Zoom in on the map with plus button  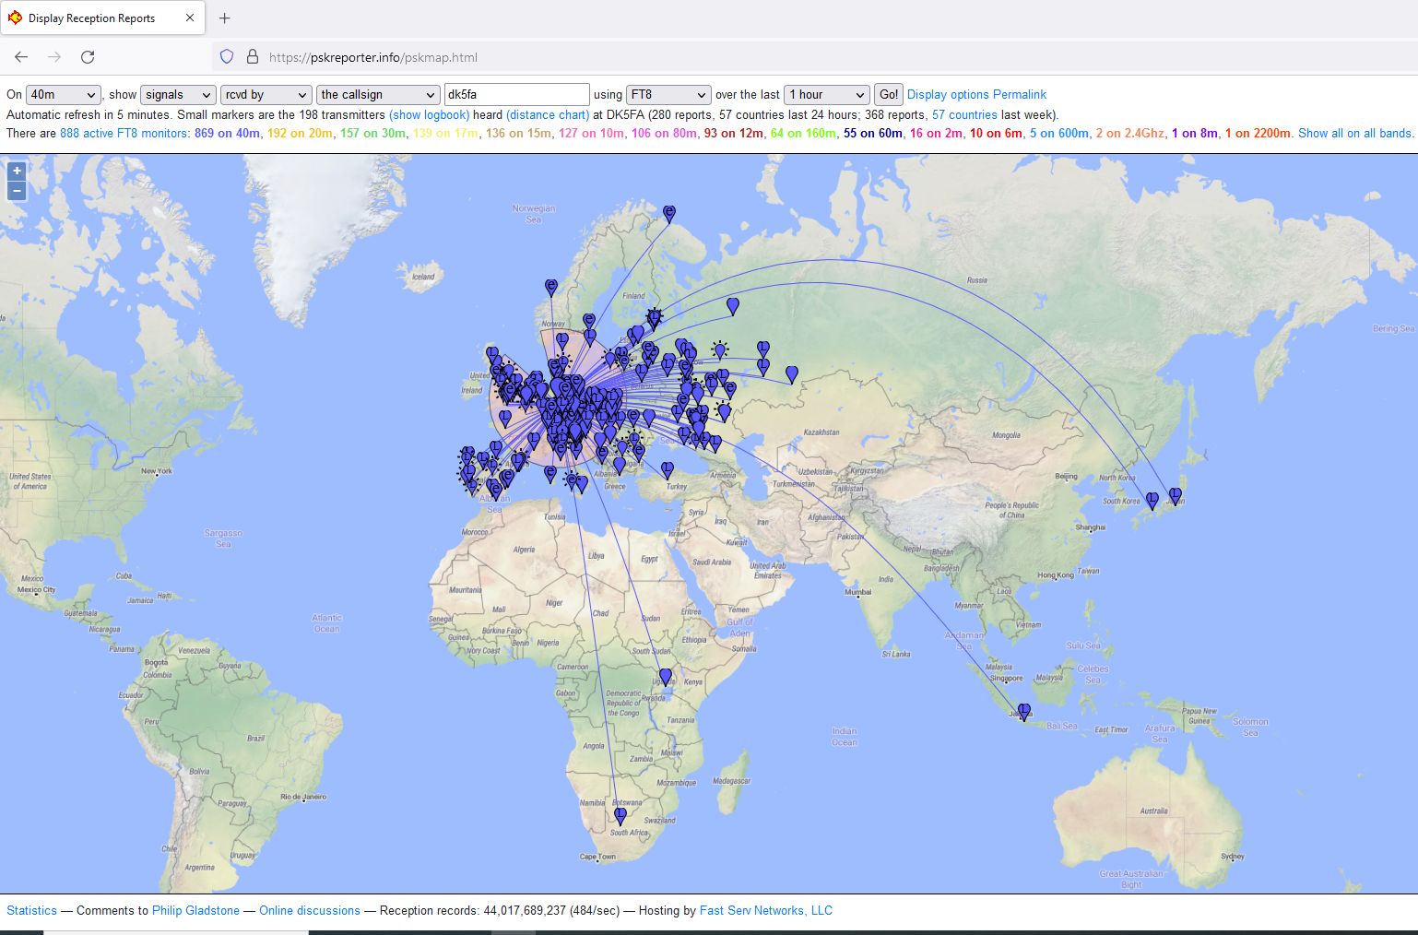(x=17, y=171)
